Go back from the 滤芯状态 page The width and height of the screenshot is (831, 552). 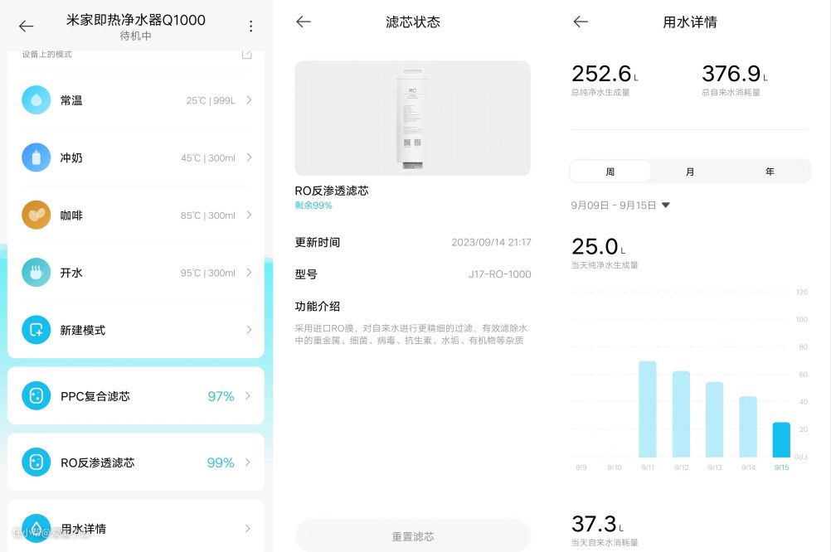304,22
